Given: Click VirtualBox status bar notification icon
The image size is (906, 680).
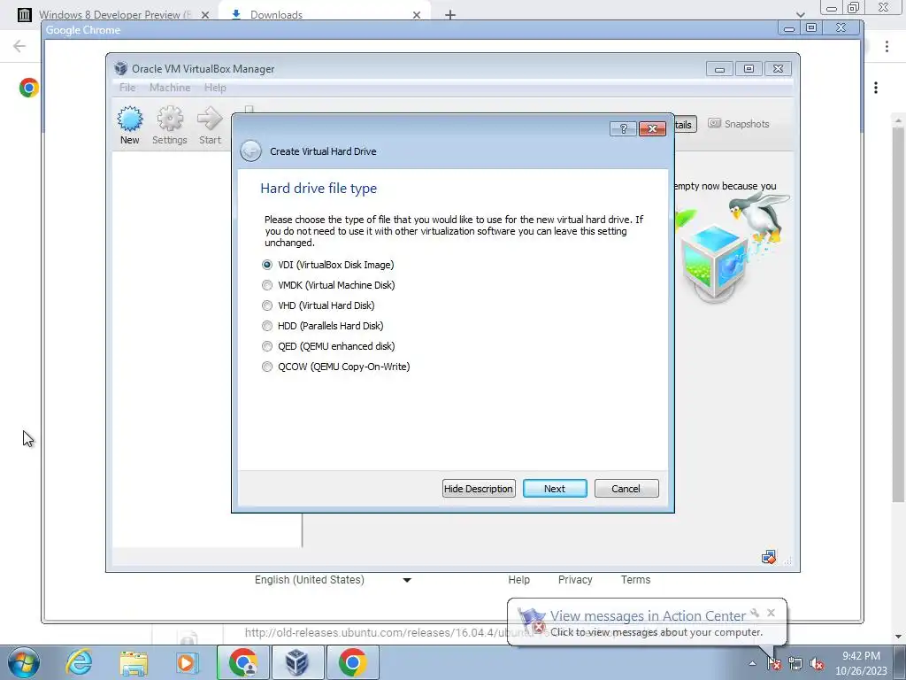Looking at the screenshot, I should click(x=769, y=558).
